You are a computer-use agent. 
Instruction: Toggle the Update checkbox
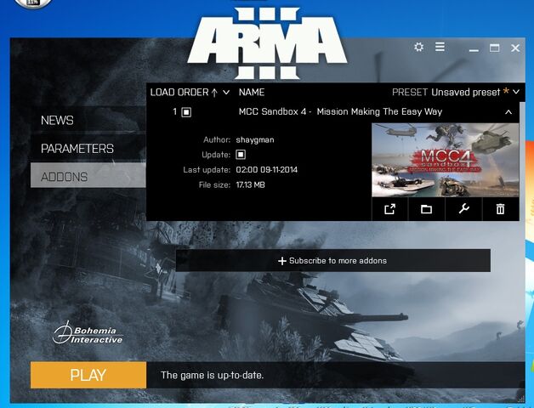[x=241, y=155]
